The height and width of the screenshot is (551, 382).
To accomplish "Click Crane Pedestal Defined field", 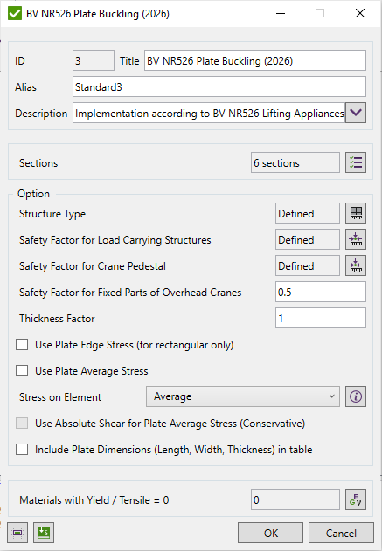I will 308,265.
